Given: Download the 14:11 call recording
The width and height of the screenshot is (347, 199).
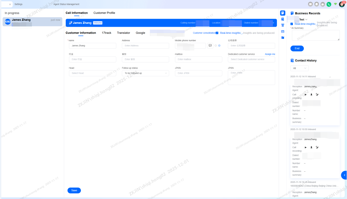Looking at the screenshot, I should (311, 94).
